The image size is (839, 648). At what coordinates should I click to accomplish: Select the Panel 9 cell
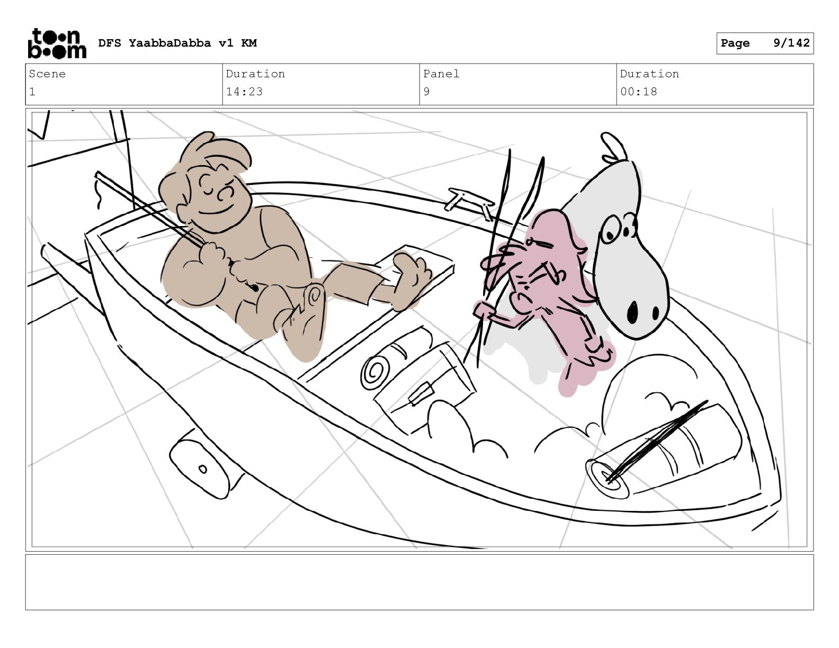[518, 84]
